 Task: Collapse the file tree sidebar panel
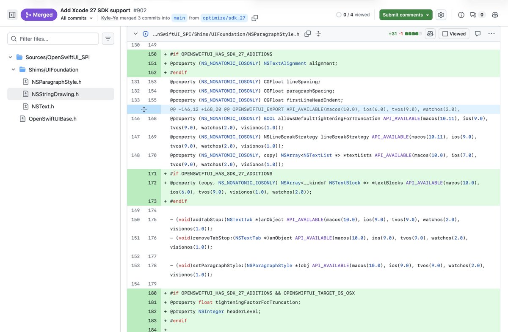coord(12,15)
